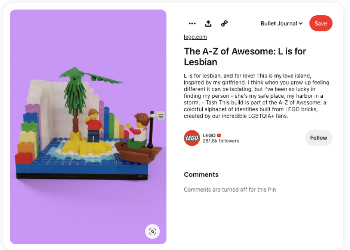The height and width of the screenshot is (250, 350).
Task: Open the LEGO profile name link
Action: [209, 135]
